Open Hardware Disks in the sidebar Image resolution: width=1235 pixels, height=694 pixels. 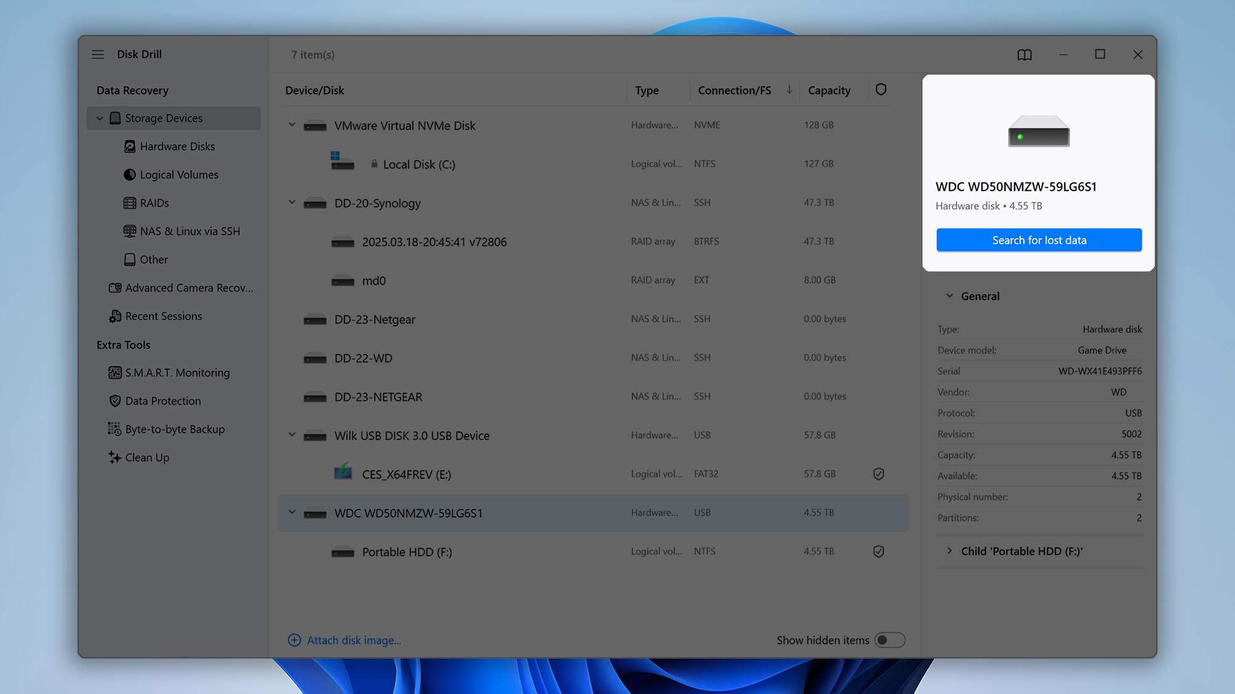177,146
